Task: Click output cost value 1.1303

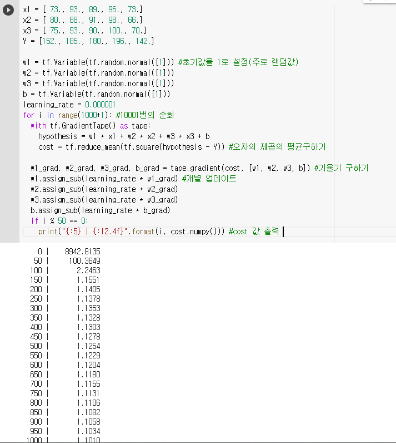Action: click(88, 327)
